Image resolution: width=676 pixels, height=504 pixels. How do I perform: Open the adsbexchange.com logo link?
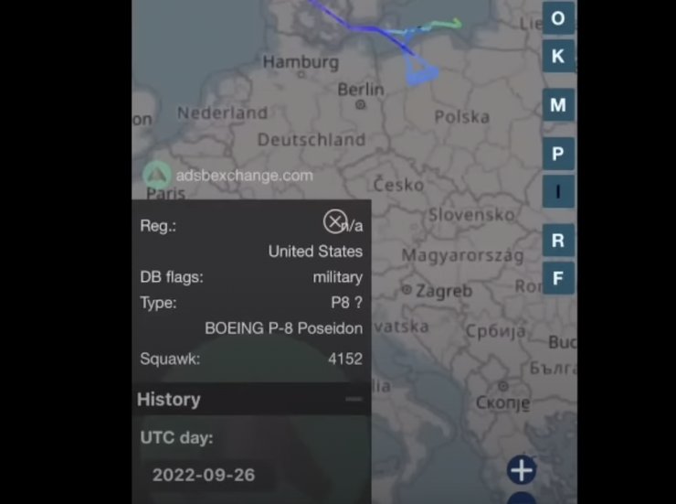pos(245,176)
